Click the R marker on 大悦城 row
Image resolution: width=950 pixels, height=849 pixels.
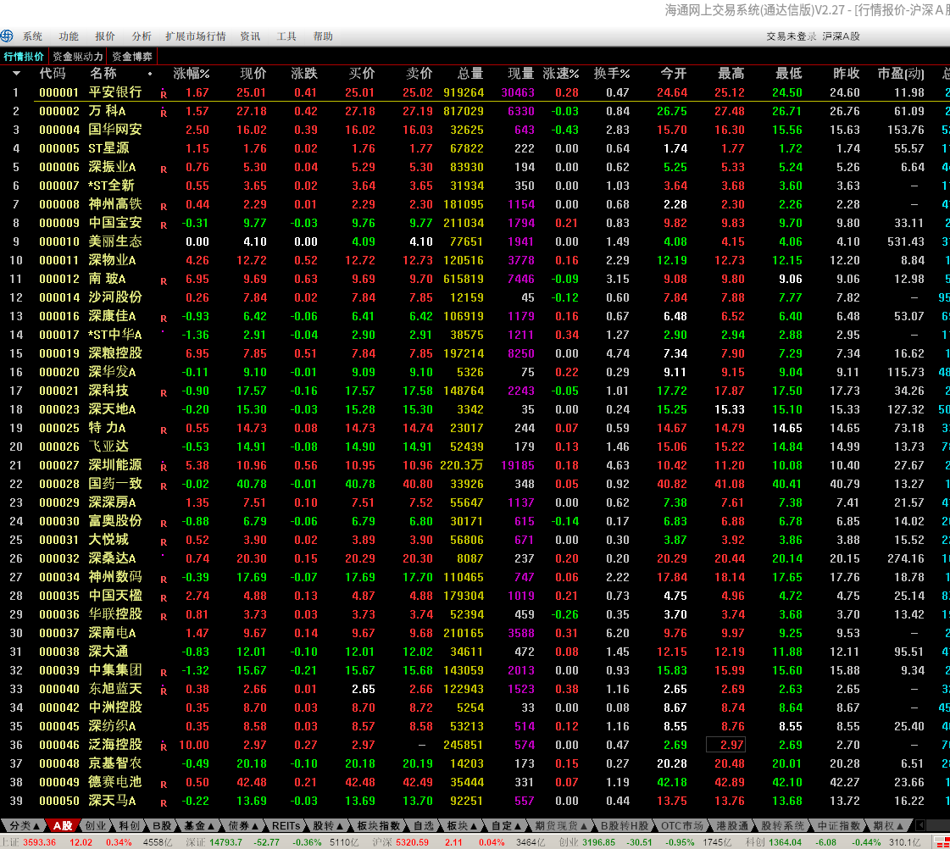pos(164,542)
